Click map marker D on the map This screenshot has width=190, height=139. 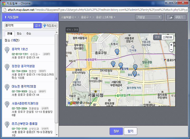134,74
